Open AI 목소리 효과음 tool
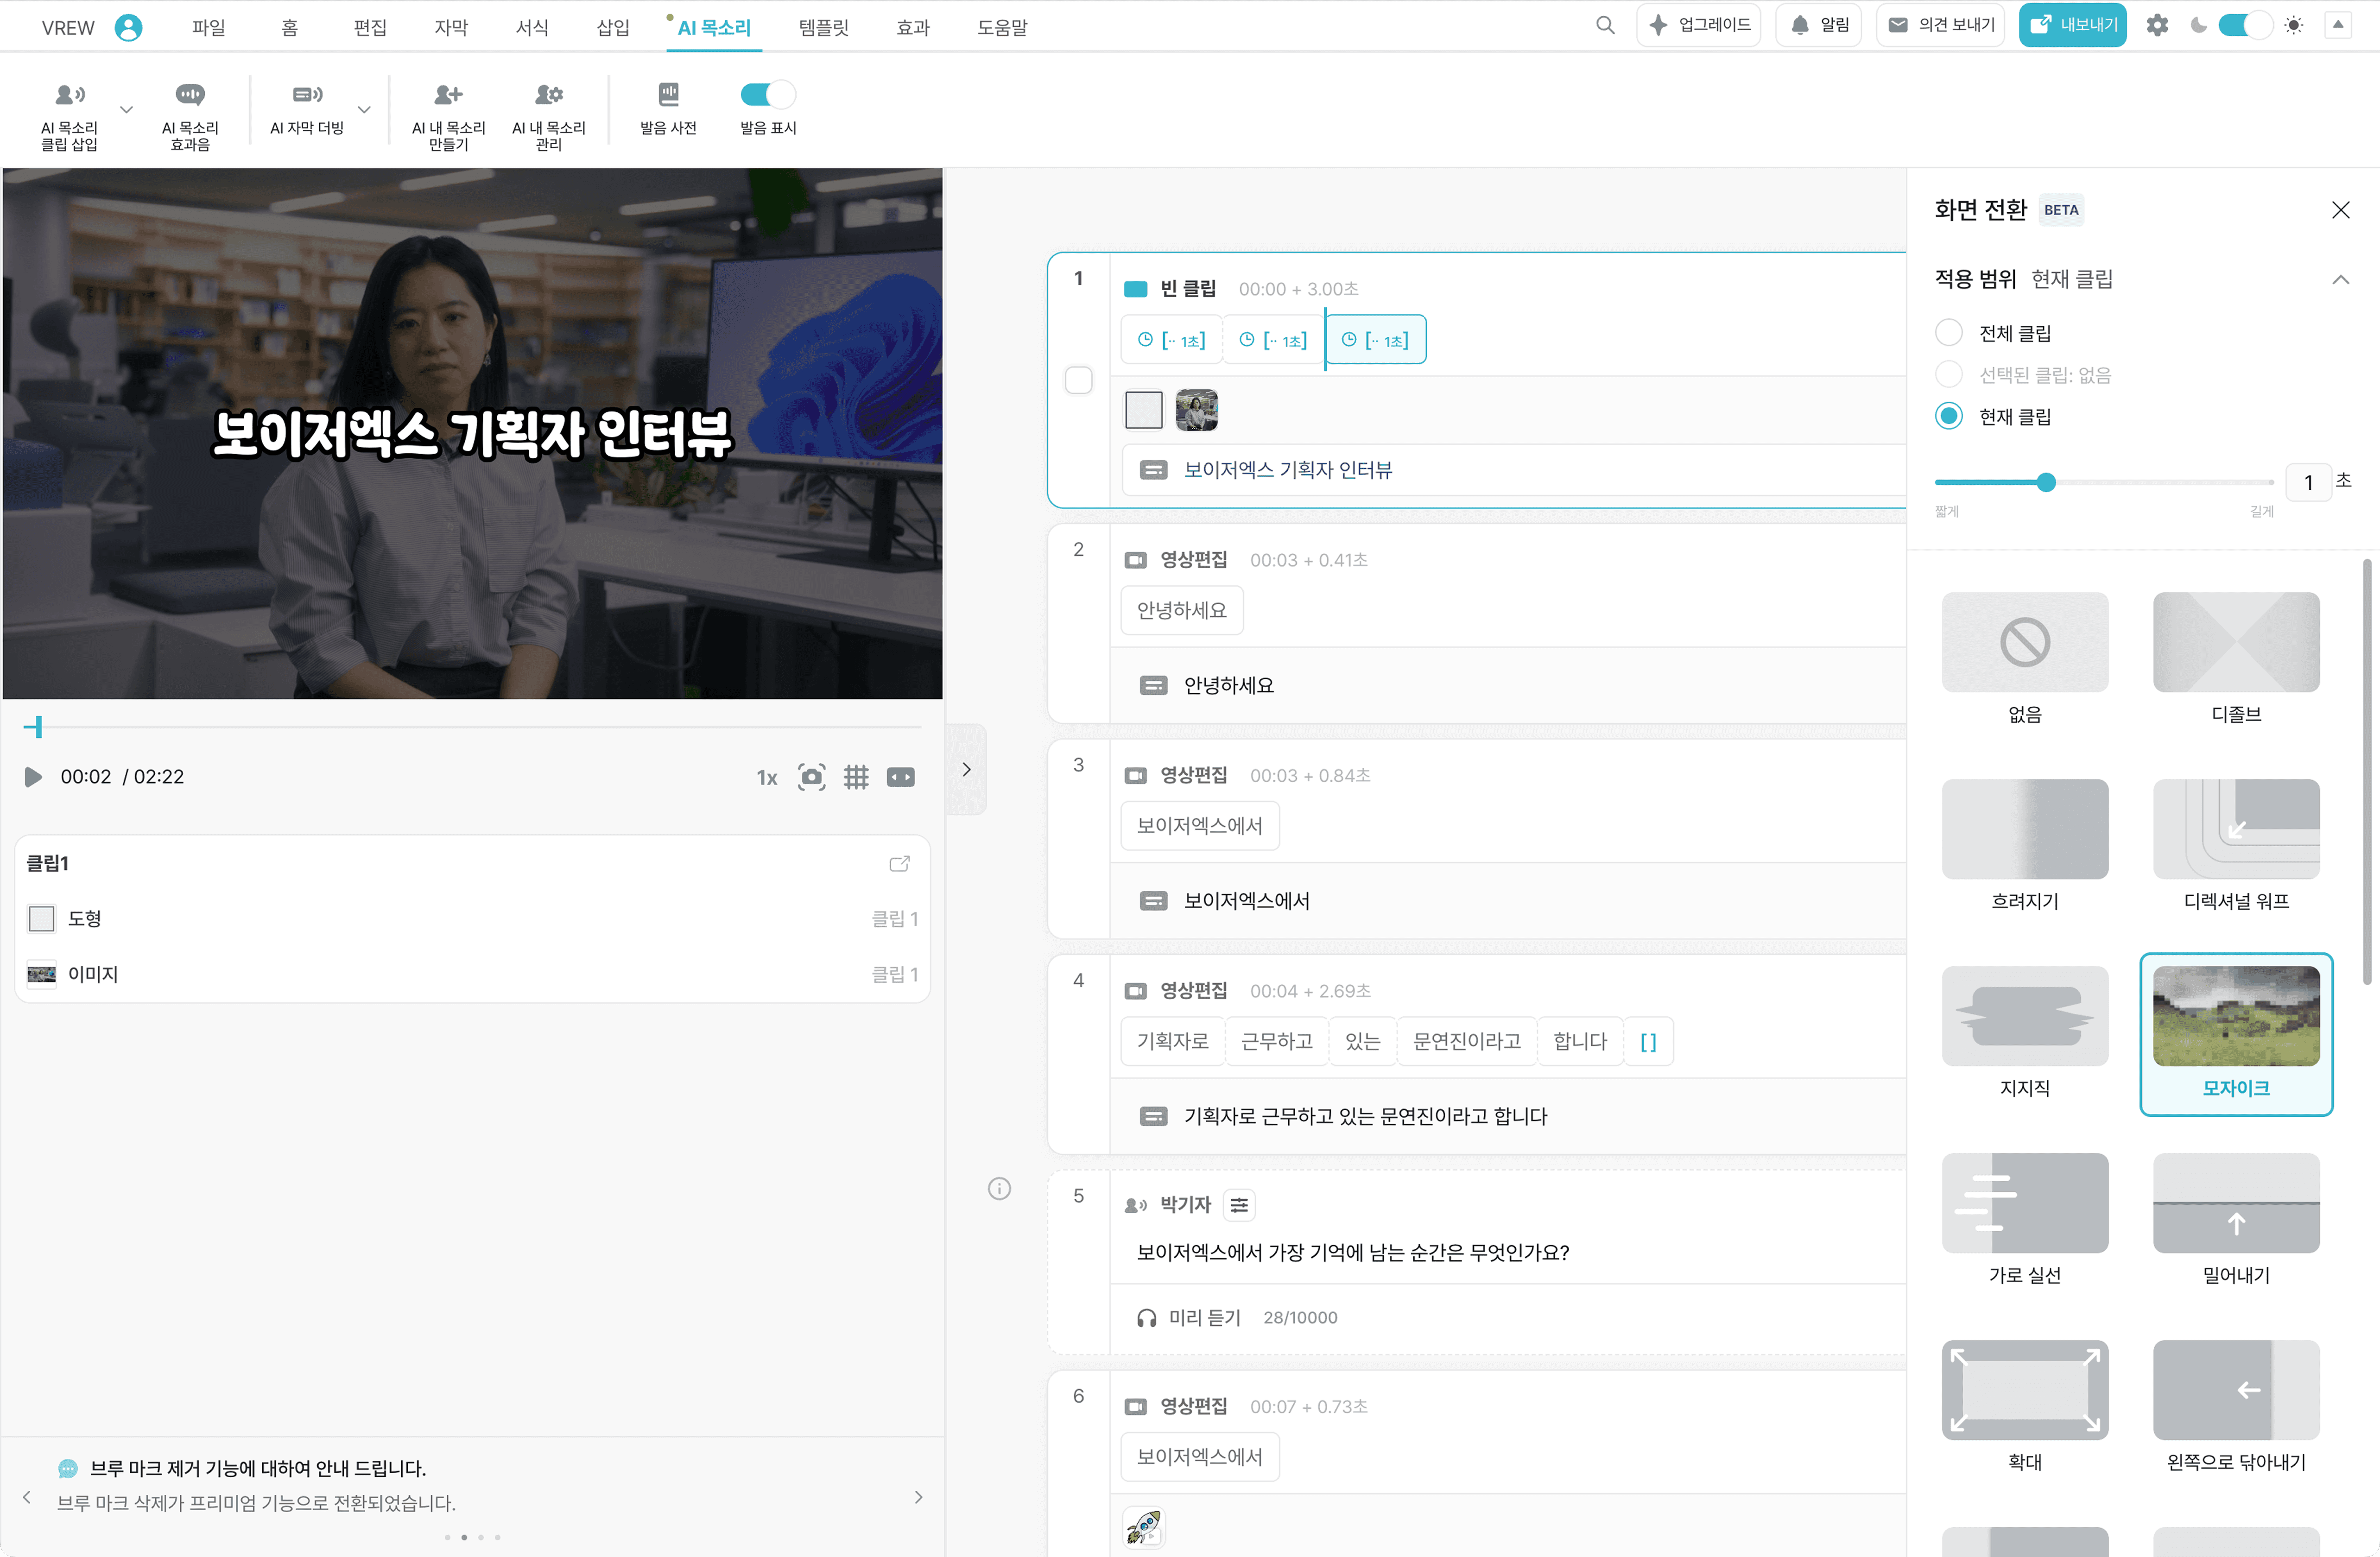The width and height of the screenshot is (2380, 1557). (190, 95)
